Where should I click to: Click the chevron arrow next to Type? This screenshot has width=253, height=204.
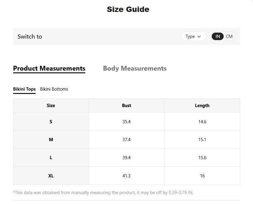click(199, 36)
